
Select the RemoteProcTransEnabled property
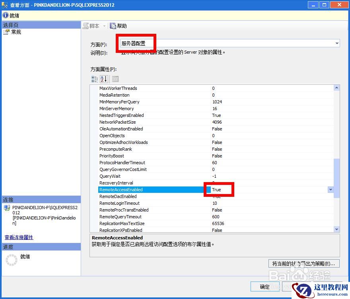tap(124, 210)
